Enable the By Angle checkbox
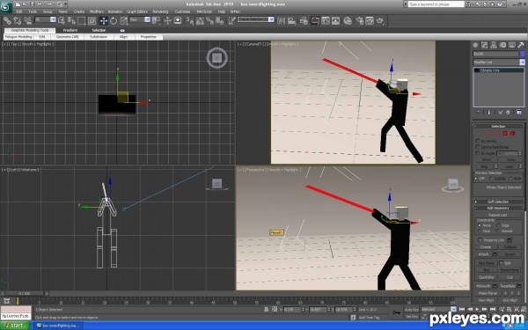 [478, 153]
